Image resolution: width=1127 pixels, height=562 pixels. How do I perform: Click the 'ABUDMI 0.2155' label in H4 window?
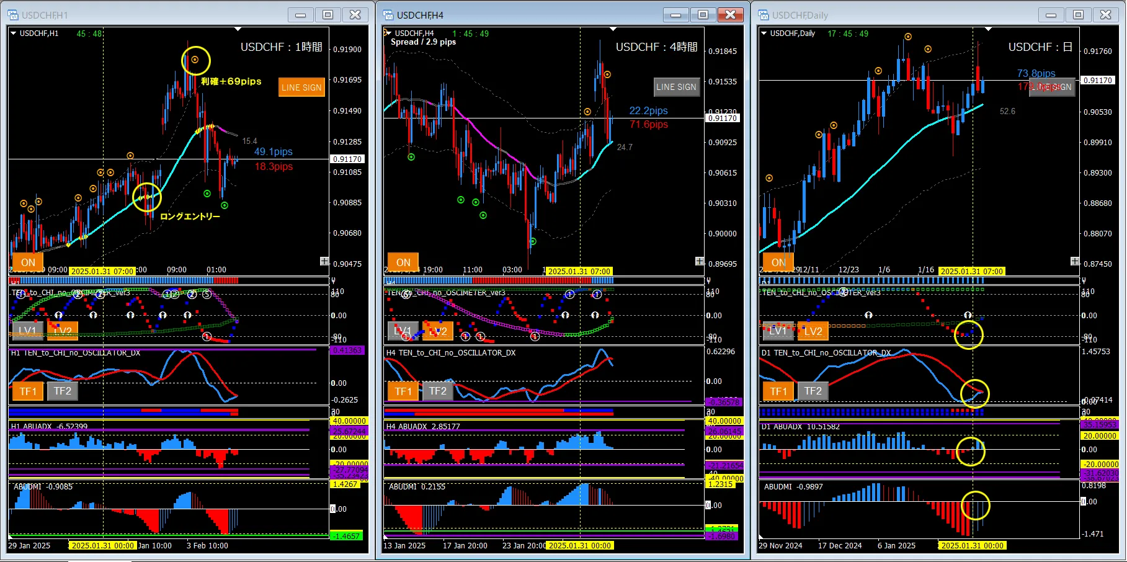[x=417, y=487]
